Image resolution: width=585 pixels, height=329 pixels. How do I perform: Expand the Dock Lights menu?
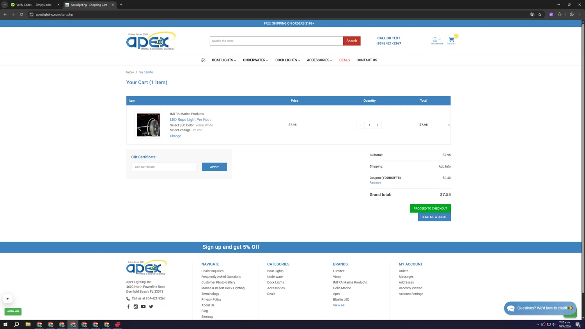[287, 60]
